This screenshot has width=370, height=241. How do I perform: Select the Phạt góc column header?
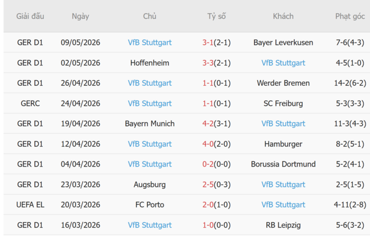tap(350, 16)
